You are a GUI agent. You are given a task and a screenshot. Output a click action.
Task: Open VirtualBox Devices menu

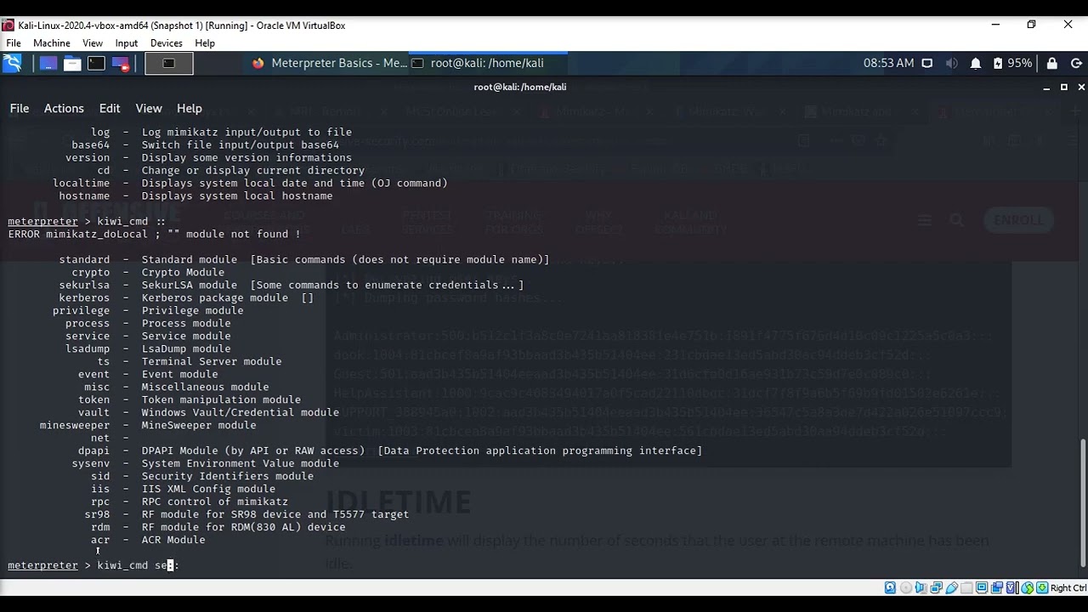[167, 42]
